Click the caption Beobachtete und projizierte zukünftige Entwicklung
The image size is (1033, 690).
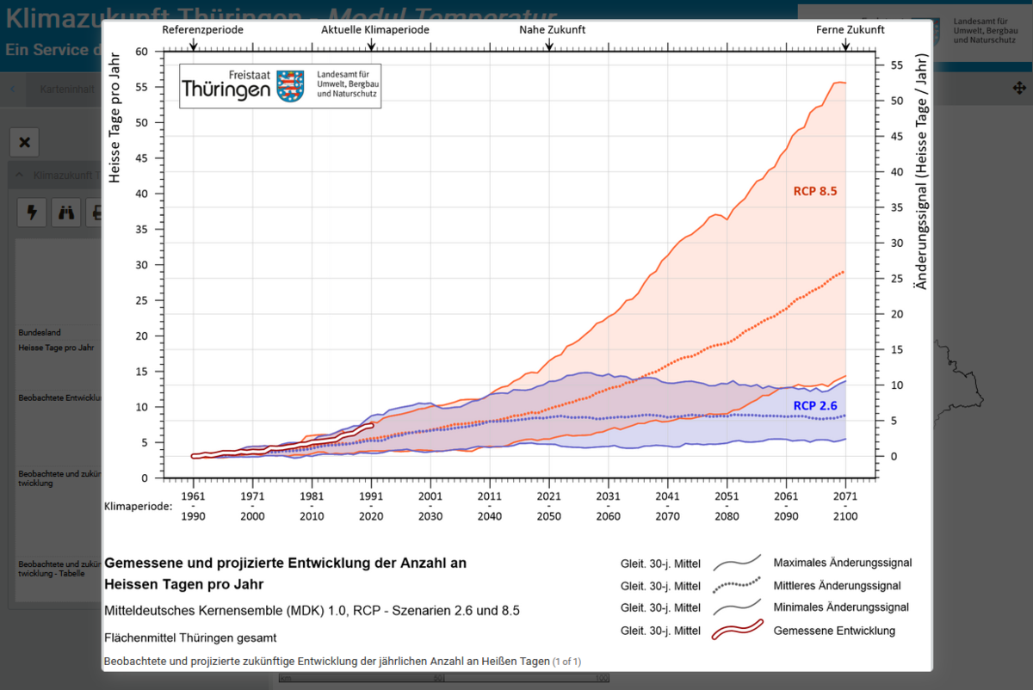pyautogui.click(x=326, y=662)
